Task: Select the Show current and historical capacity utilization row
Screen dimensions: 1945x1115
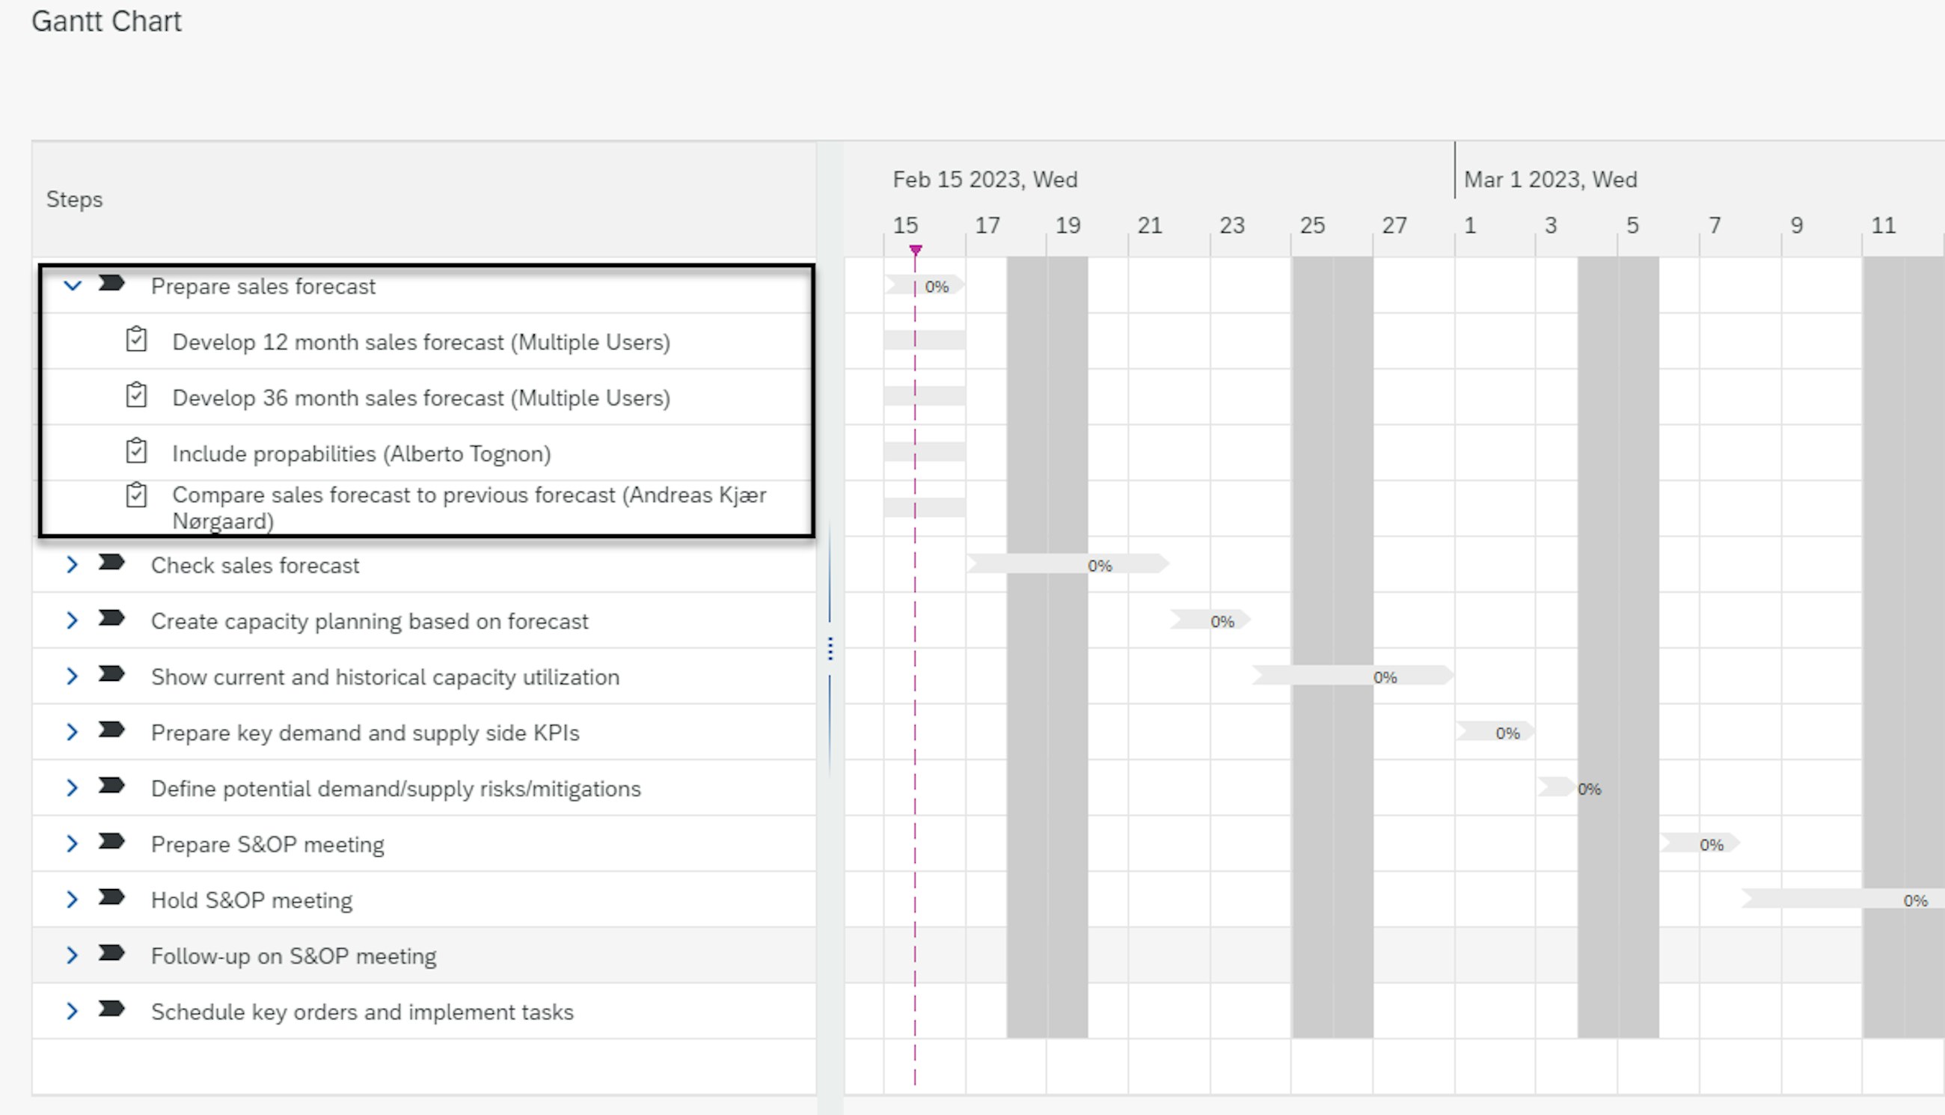Action: (x=385, y=678)
